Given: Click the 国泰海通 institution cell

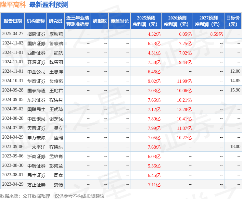Looking at the screenshot, I should 36,91.
